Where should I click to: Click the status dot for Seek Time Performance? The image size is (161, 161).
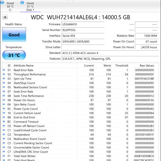tap(4, 96)
